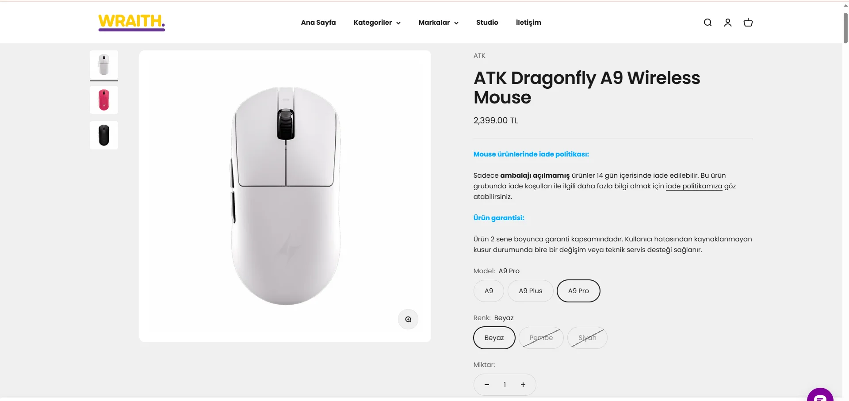Screen dimensions: 849x401
Task: Select the A9 Plus model option
Action: [531, 291]
